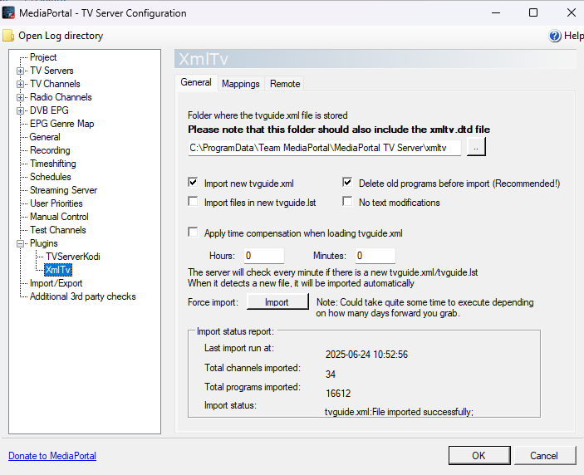Screen dimensions: 584x475
Task: Collapse the Plugins tree node
Action: (x=20, y=243)
